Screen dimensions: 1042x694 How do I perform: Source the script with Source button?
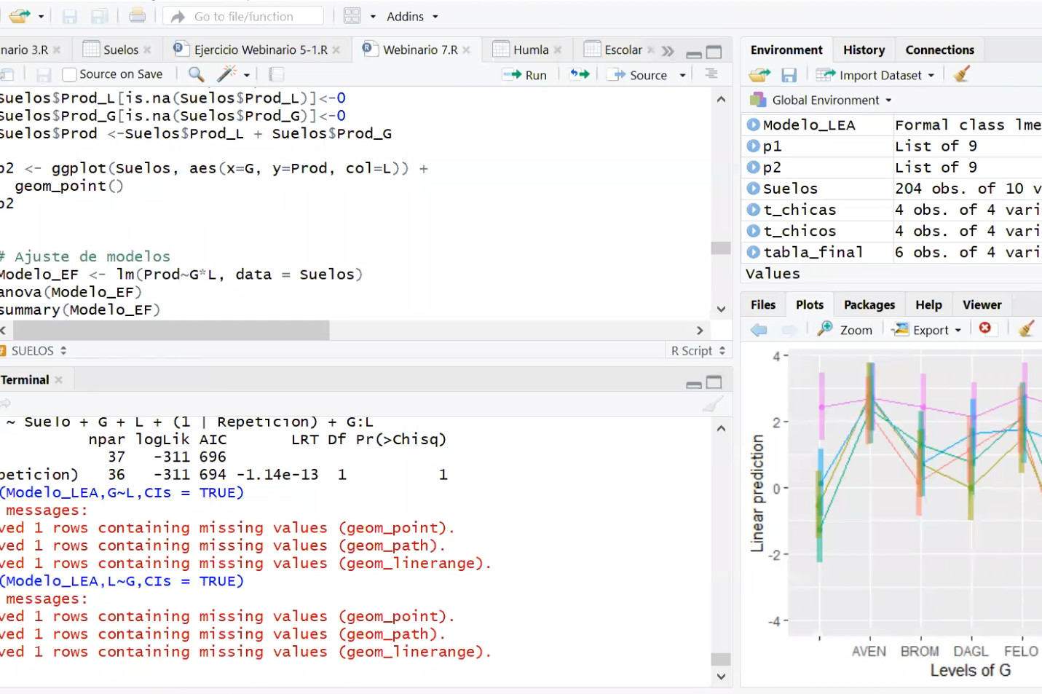coord(637,74)
